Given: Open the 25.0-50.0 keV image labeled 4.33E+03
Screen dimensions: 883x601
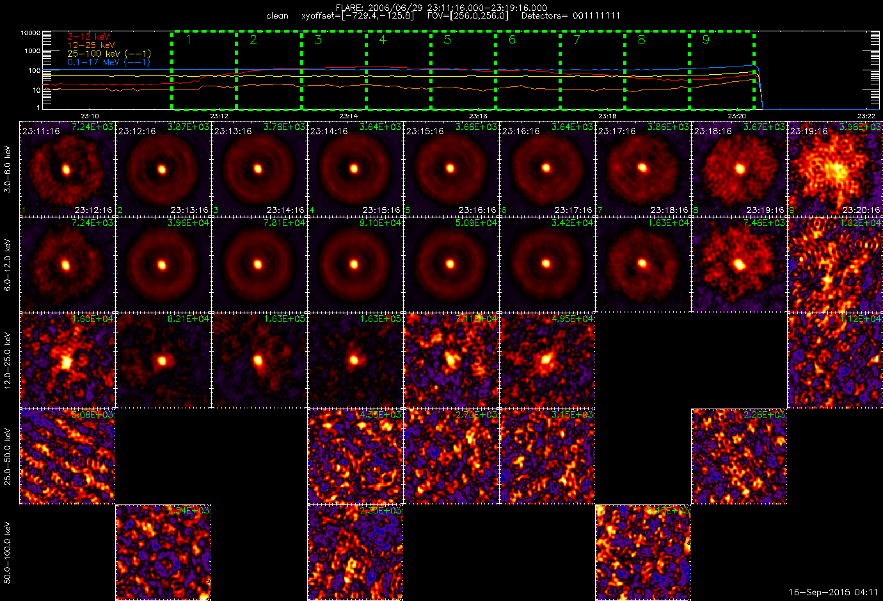Looking at the screenshot, I should 356,457.
